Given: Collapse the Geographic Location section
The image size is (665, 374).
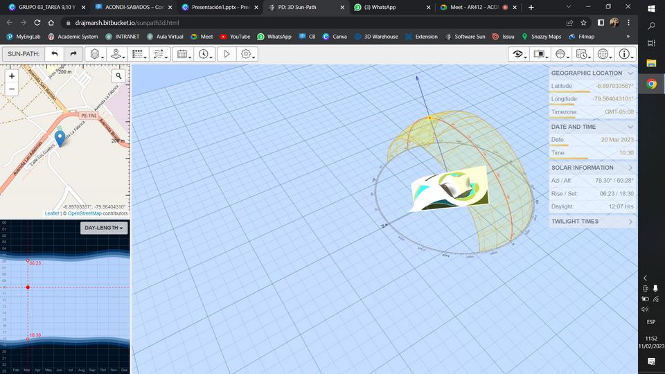Looking at the screenshot, I should (x=630, y=73).
